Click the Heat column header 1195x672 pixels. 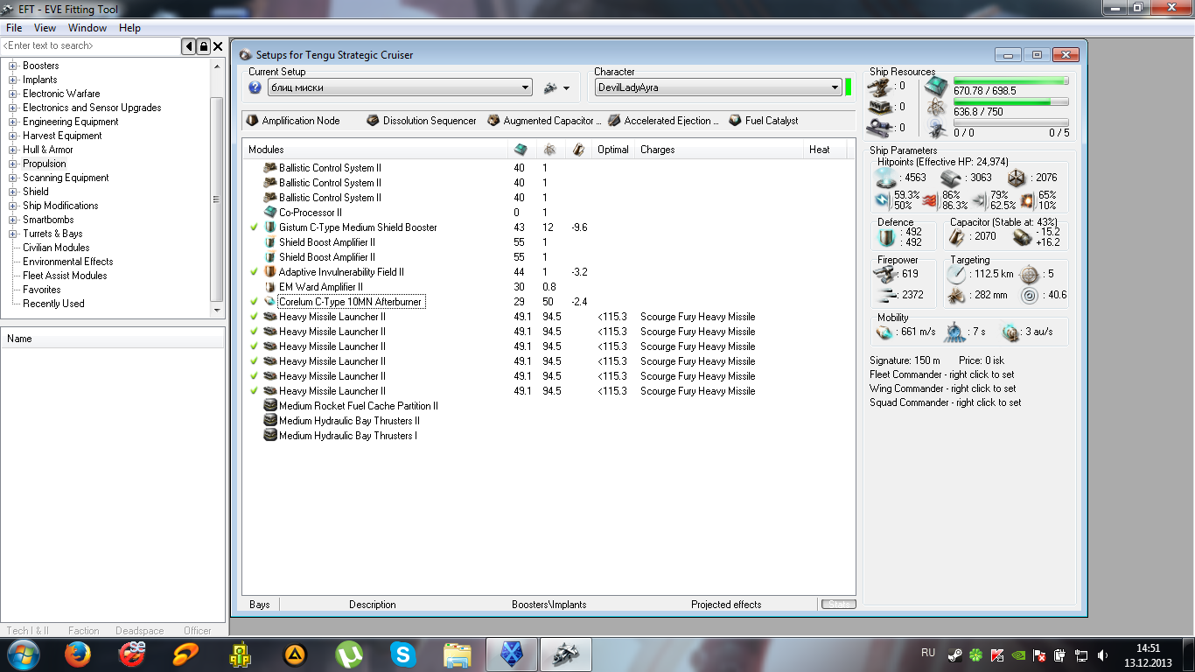coord(825,150)
